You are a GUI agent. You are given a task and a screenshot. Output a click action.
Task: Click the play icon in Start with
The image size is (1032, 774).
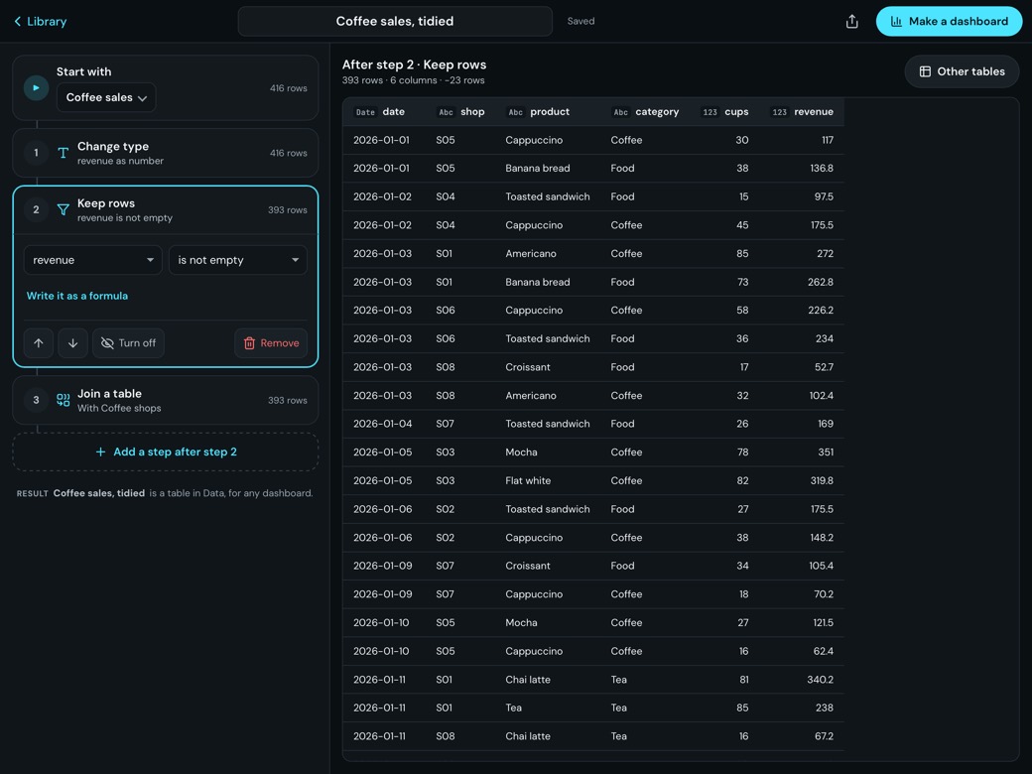36,88
